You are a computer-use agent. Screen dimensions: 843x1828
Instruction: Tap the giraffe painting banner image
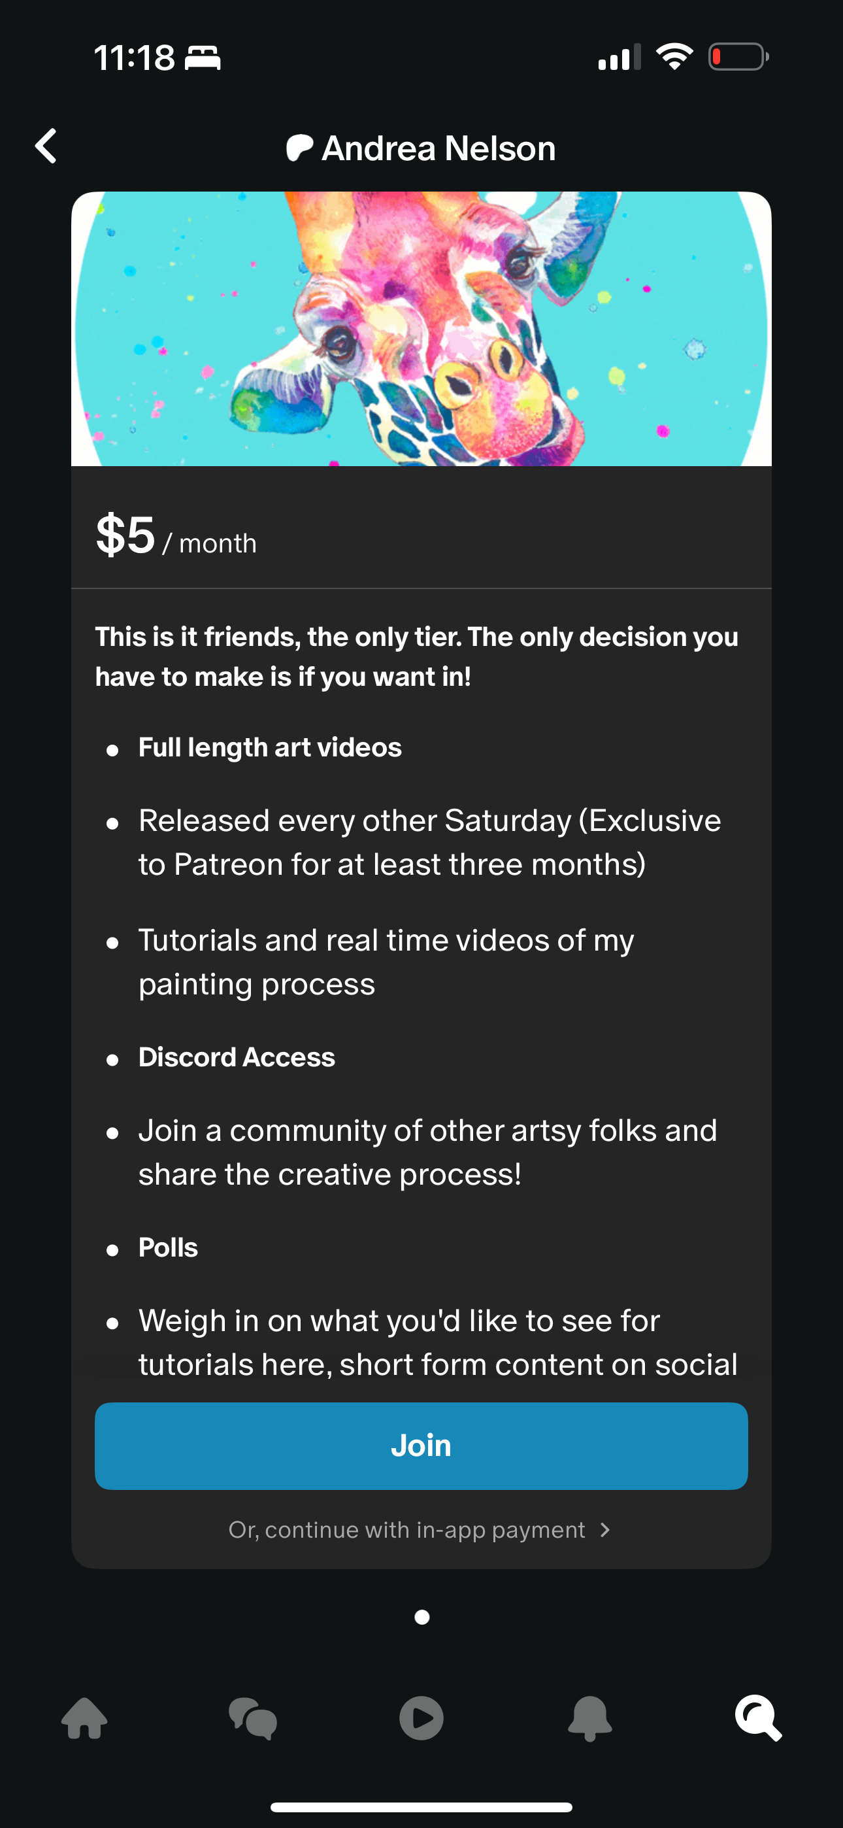click(x=421, y=329)
